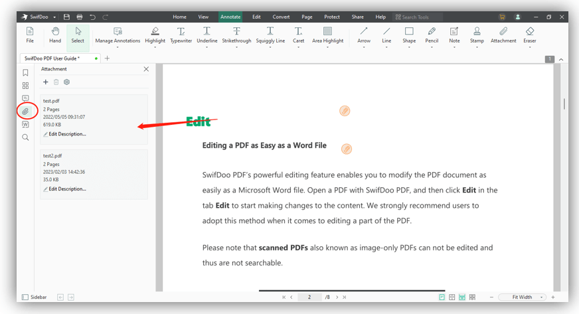Choose the Highlight tool
The height and width of the screenshot is (314, 579).
[x=155, y=35]
